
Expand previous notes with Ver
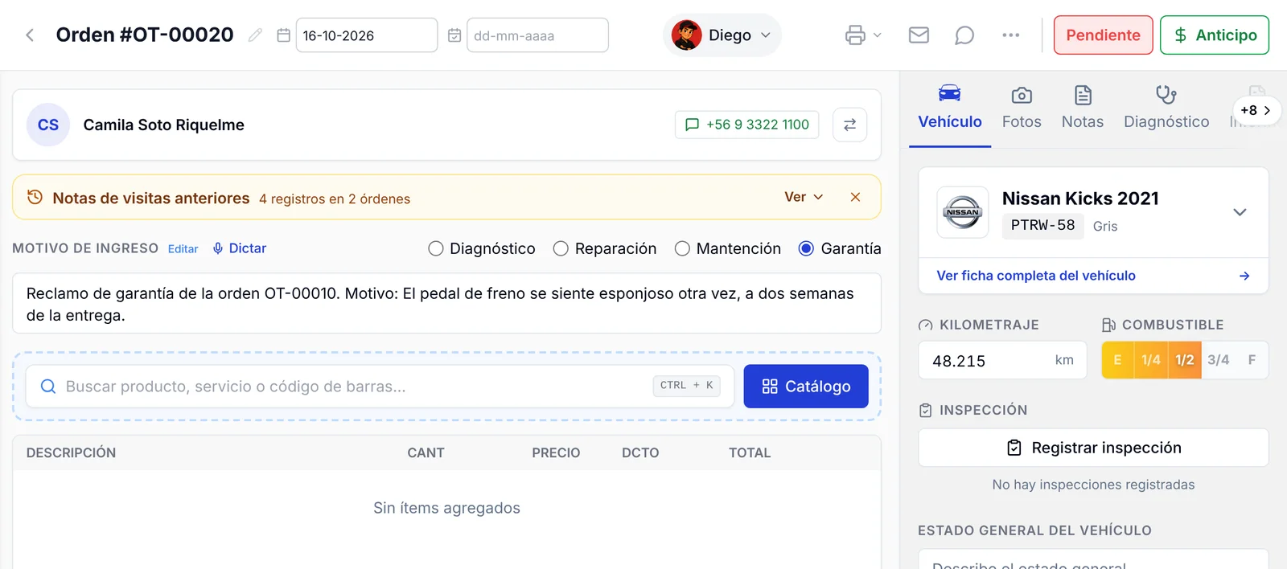point(804,197)
